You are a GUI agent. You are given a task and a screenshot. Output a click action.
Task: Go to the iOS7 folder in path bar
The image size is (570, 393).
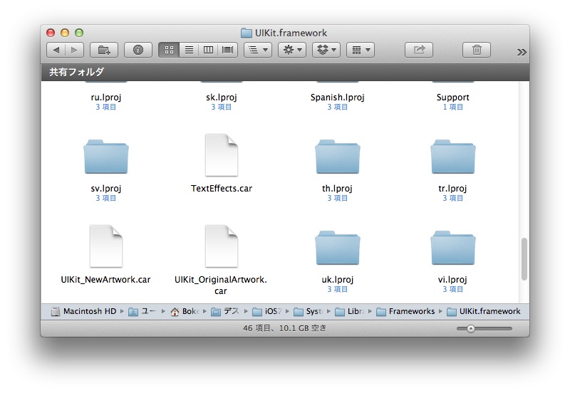267,311
